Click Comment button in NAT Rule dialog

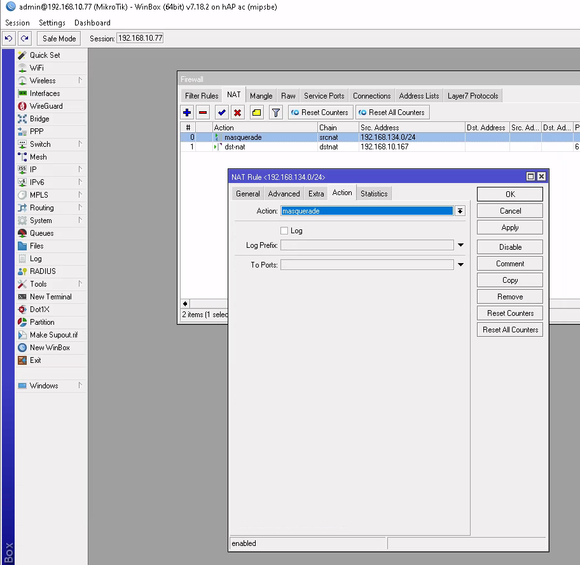point(510,264)
